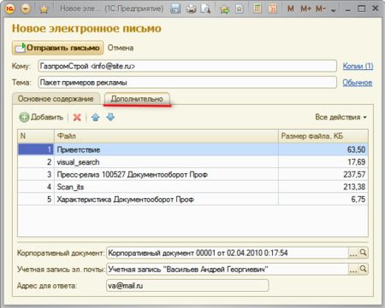Click the Корпоративный документ field
The width and height of the screenshot is (385, 308).
228,253
